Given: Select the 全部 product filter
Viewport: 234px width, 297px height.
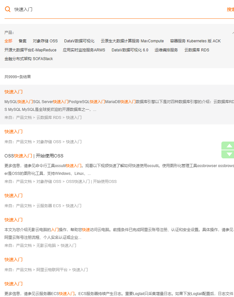Looking at the screenshot, I should click(8, 41).
